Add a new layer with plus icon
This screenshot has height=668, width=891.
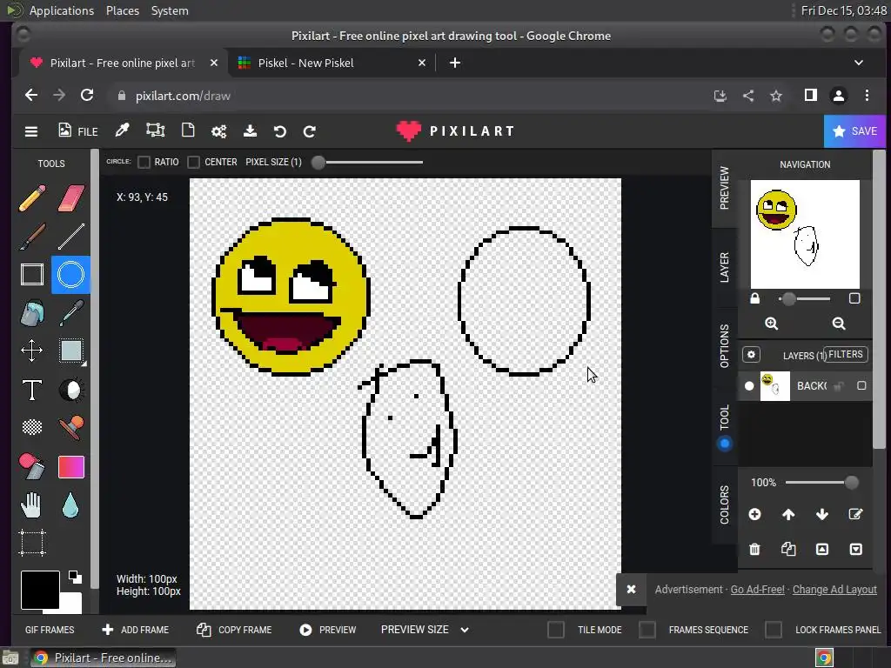tap(754, 514)
